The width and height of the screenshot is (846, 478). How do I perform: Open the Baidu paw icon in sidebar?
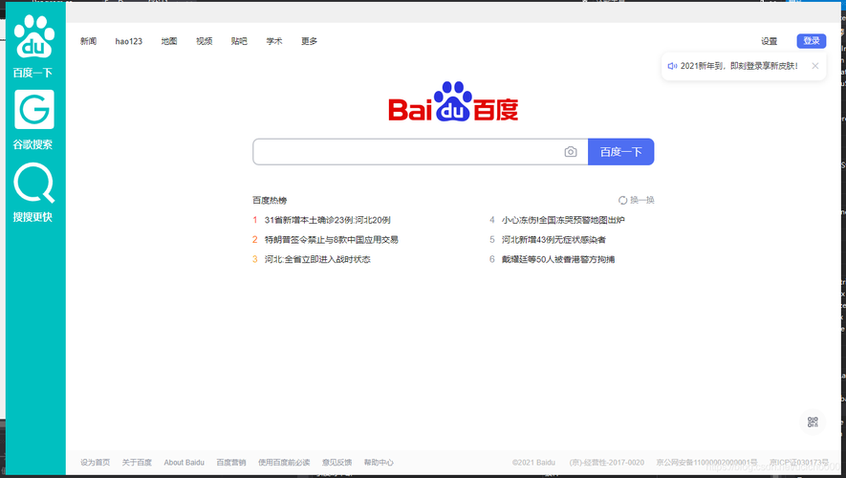pos(34,36)
